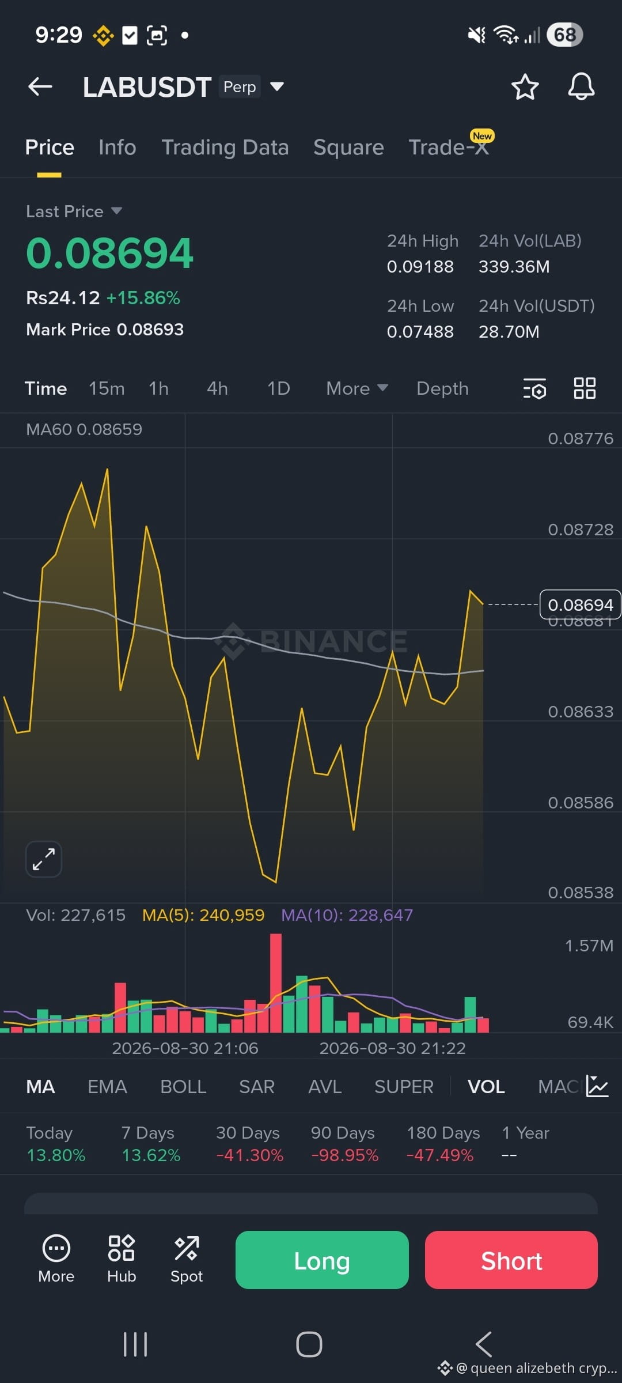Select the 1h interval
Screen dimensions: 622x1383
click(159, 388)
